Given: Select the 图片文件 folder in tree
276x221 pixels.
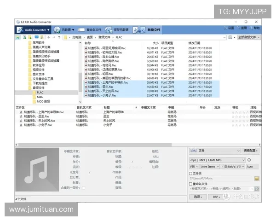Looking at the screenshot, I should click(37, 74).
